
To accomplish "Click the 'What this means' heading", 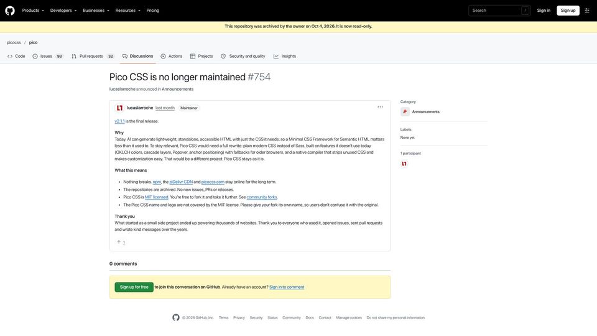I will (131, 170).
